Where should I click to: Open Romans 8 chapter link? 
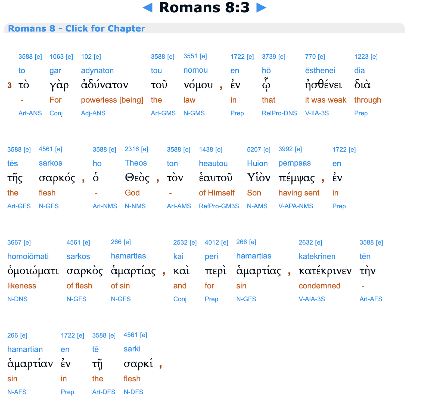76,28
